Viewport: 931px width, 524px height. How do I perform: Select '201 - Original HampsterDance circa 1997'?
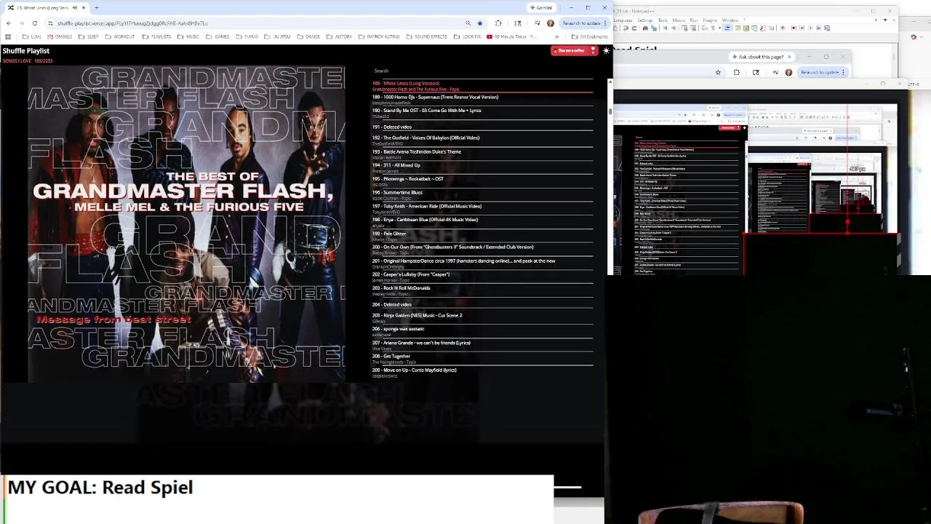click(482, 263)
